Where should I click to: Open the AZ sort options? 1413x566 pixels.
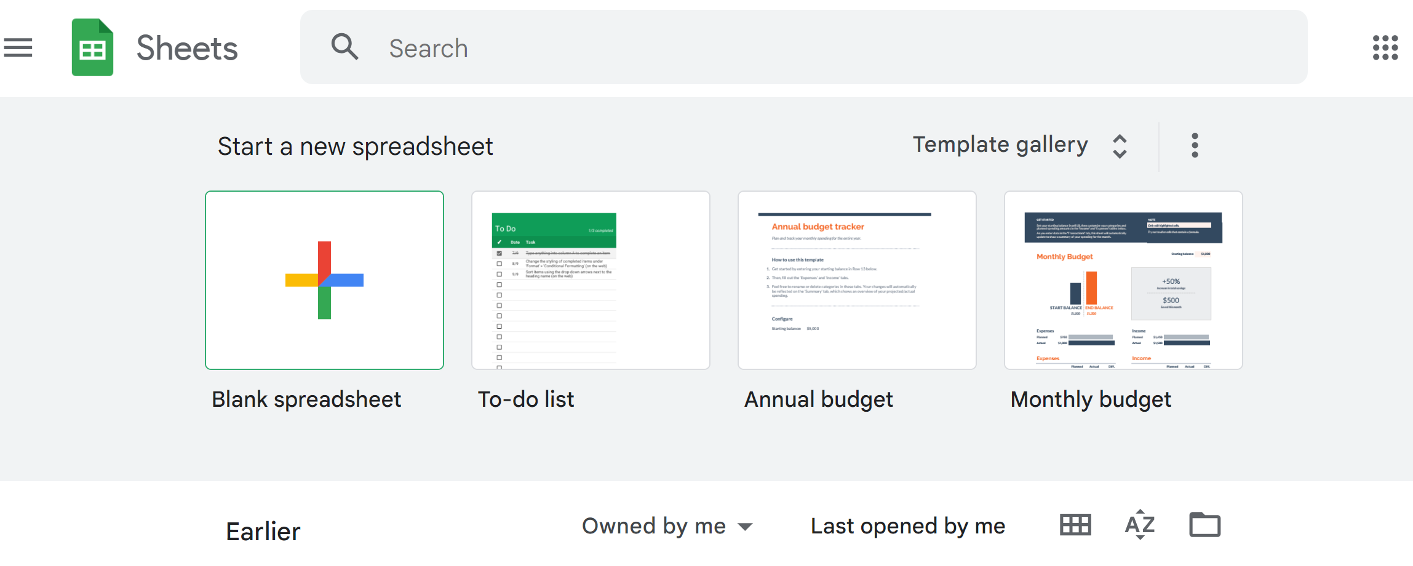1139,525
